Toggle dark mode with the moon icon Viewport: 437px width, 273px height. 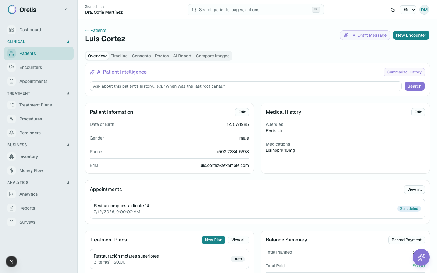click(393, 10)
